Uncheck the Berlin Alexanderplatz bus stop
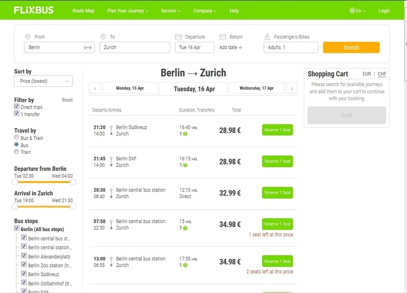Viewport: 407px width, 293px height. click(24, 256)
